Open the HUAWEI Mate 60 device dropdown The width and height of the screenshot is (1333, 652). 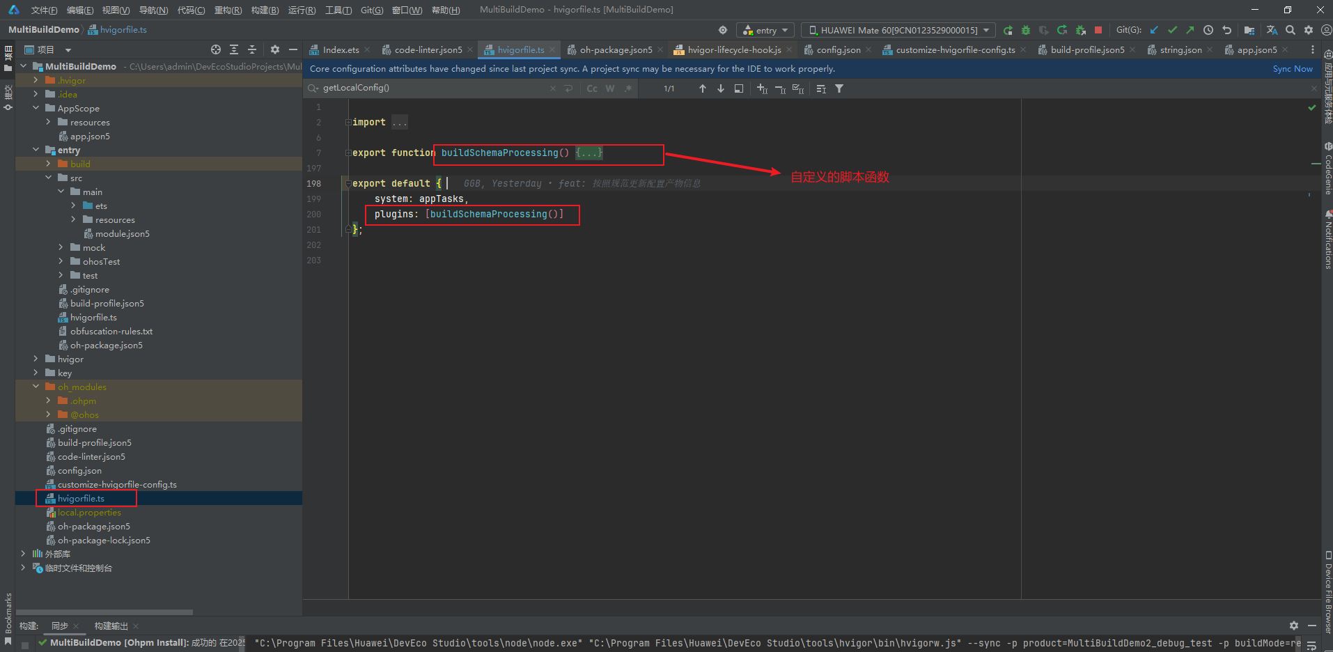tap(898, 30)
